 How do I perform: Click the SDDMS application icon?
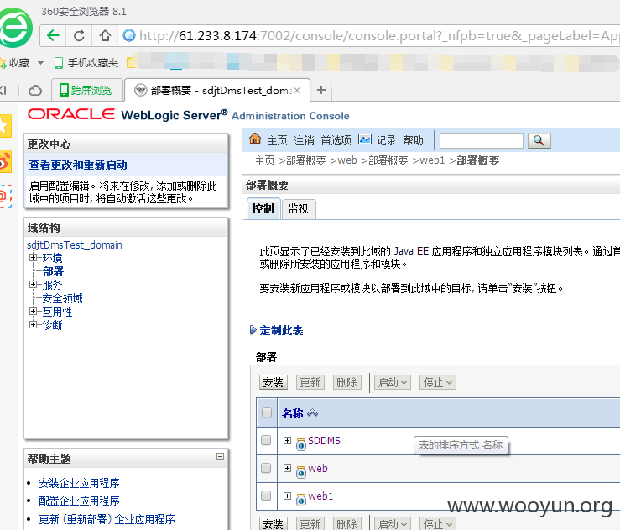pos(301,444)
